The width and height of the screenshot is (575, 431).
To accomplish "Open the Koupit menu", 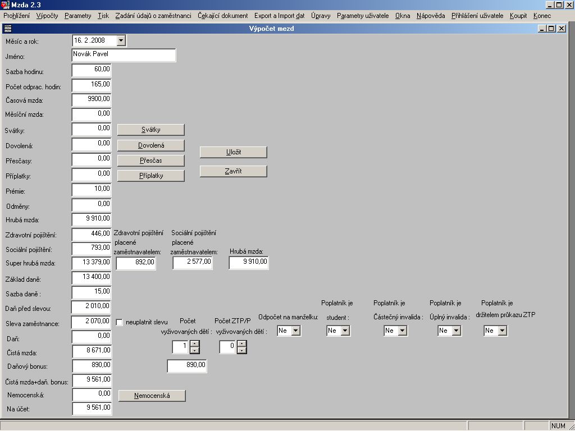I will click(x=518, y=16).
